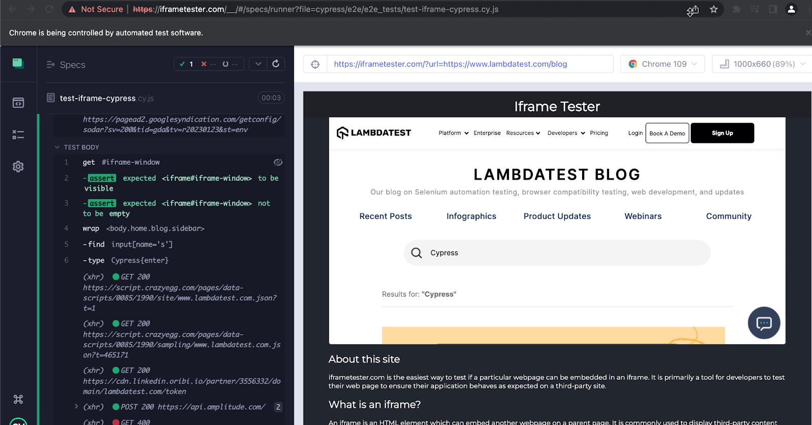This screenshot has height=425, width=812.
Task: Switch to Product Updates tab
Action: point(557,216)
